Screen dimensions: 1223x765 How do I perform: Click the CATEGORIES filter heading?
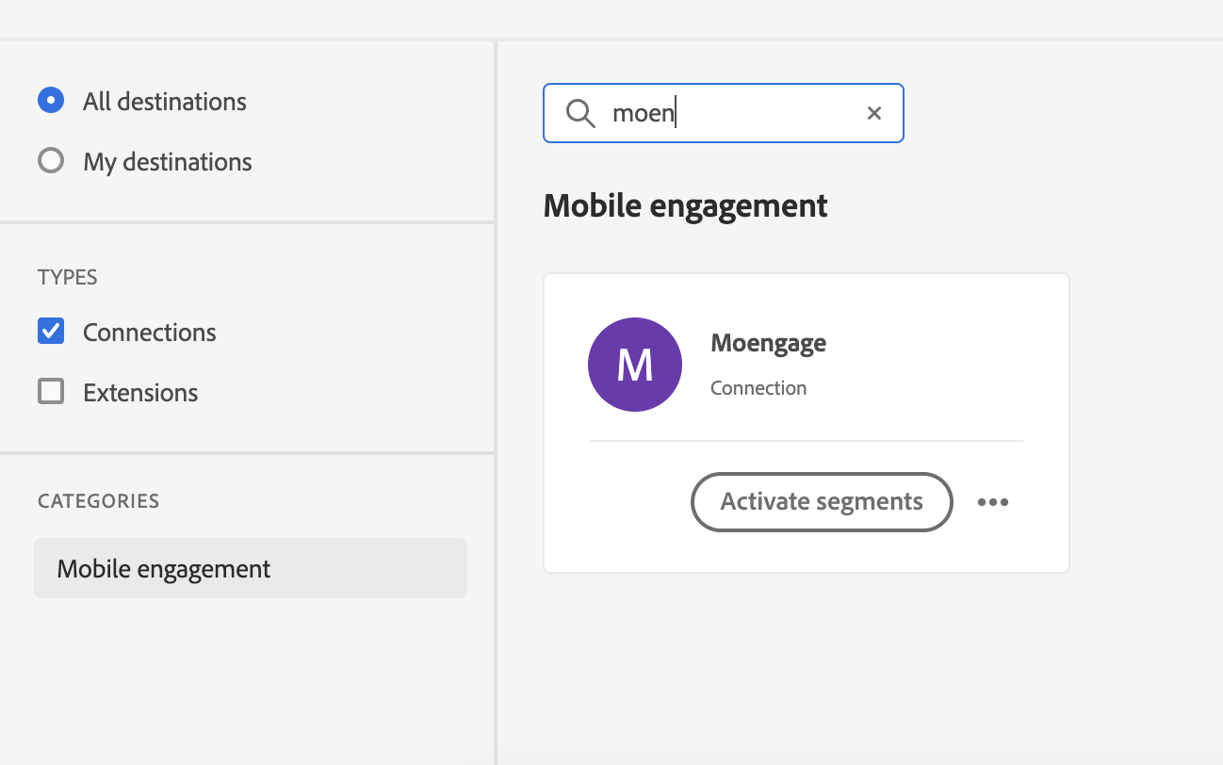[x=99, y=501]
